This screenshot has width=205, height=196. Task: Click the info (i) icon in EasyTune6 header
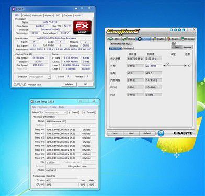184,30
